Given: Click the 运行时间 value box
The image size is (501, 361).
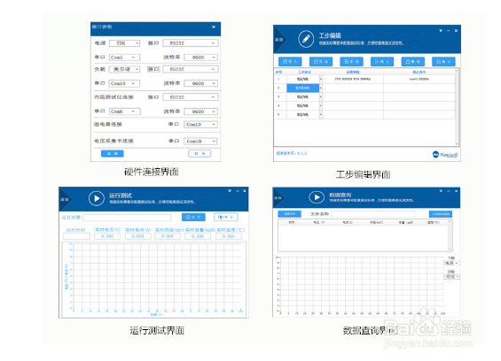Looking at the screenshot, I should (x=76, y=236).
